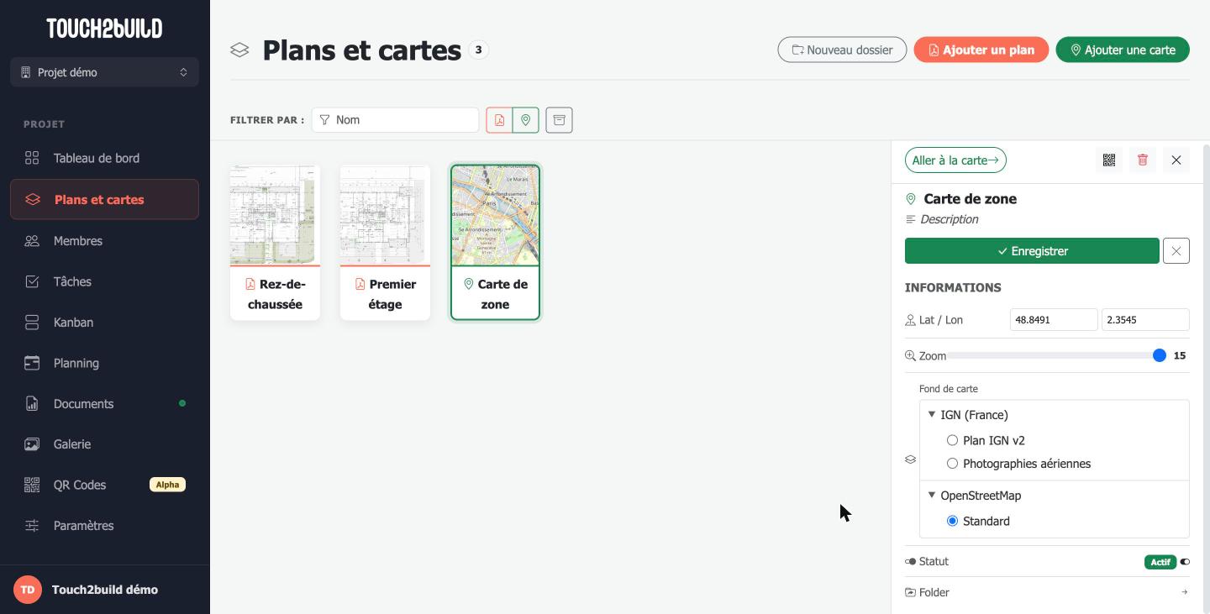Open the Planning section

point(104,363)
